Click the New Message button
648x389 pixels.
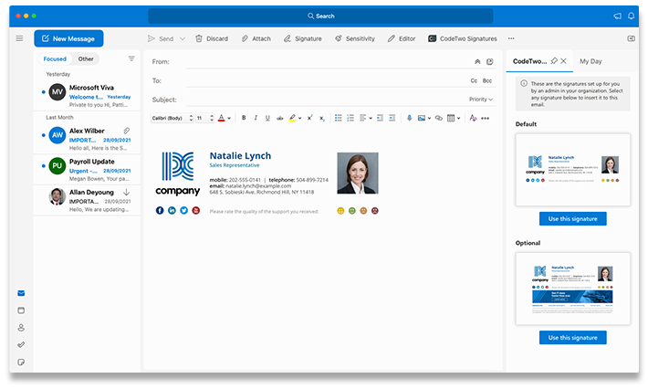point(68,38)
